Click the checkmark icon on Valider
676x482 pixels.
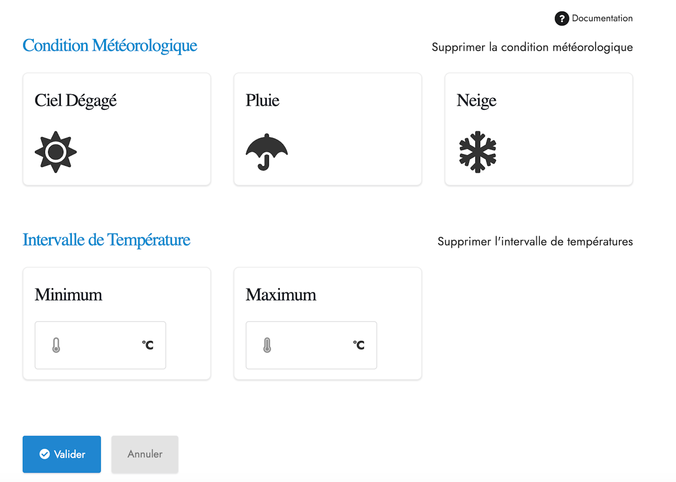(x=45, y=454)
